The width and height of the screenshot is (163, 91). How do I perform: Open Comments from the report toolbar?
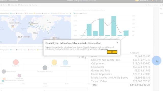23,5
